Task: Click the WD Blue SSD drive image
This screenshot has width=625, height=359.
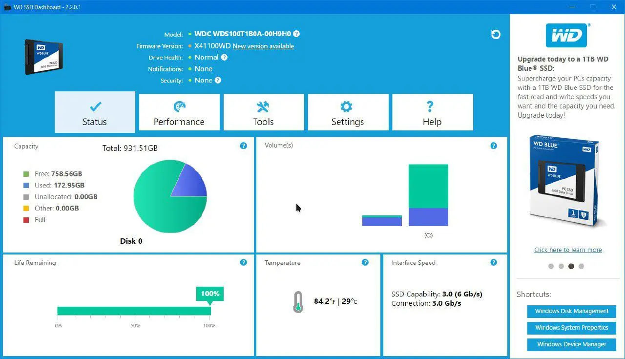Action: point(44,57)
